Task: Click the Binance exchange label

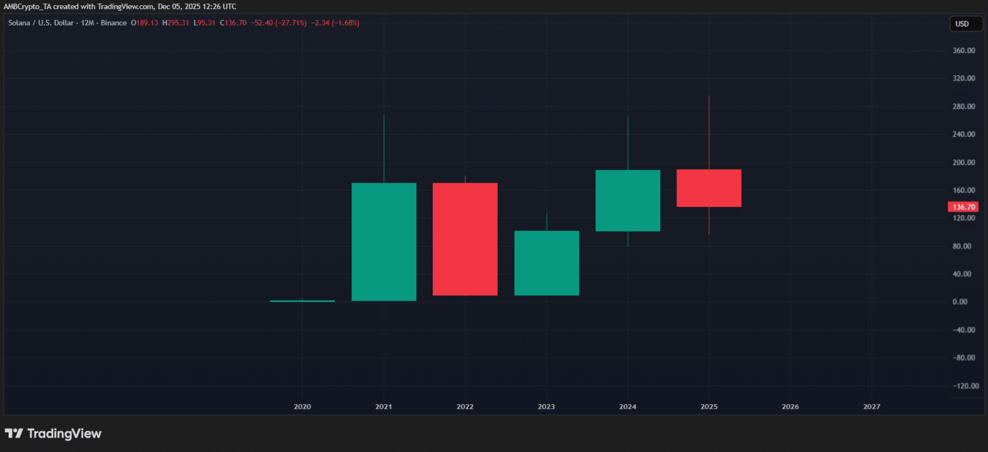Action: pyautogui.click(x=113, y=23)
